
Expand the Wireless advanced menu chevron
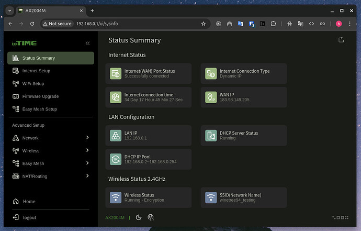(87, 150)
